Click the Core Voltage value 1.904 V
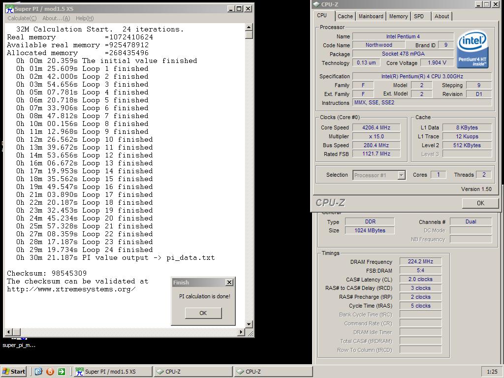 (437, 63)
